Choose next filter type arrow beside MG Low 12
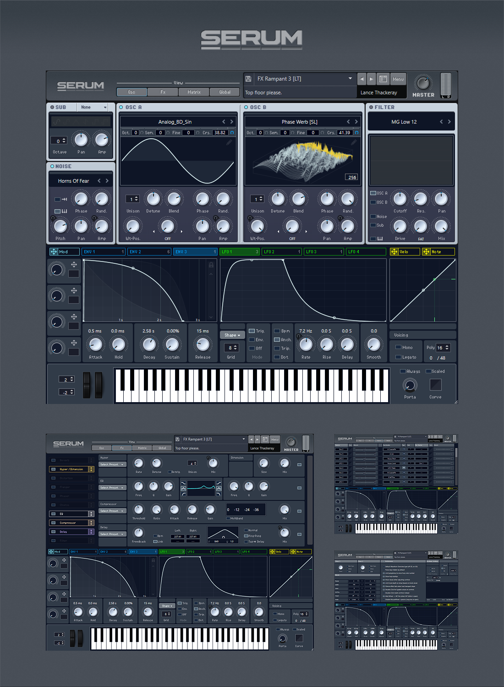 [x=449, y=122]
